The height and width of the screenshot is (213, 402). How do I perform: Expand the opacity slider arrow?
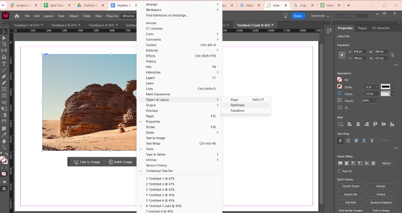point(376,101)
